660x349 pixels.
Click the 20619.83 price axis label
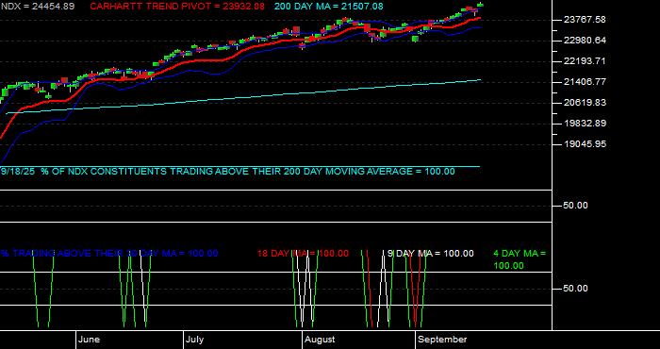coord(585,103)
